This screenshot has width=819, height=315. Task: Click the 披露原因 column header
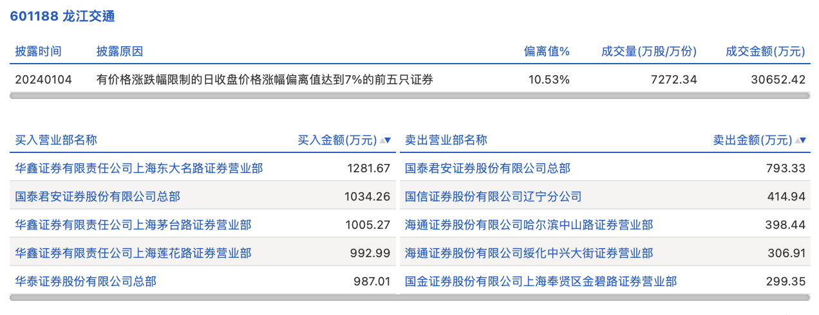coord(120,51)
